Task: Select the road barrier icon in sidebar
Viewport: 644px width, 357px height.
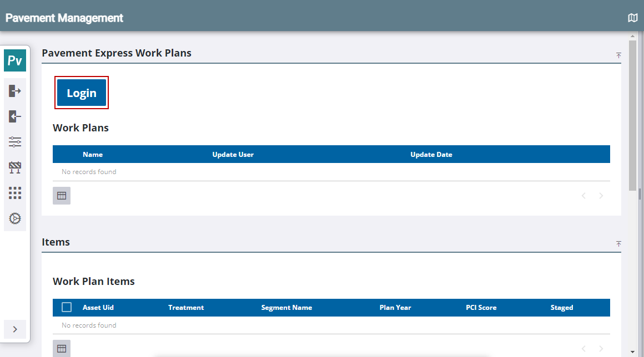Action: pyautogui.click(x=15, y=167)
